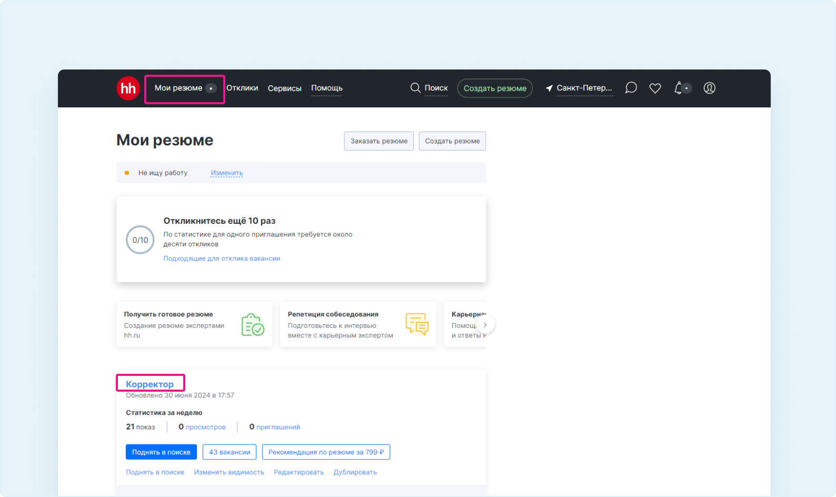Change city Санкт-Петер... selector
The height and width of the screenshot is (497, 836).
click(x=584, y=88)
